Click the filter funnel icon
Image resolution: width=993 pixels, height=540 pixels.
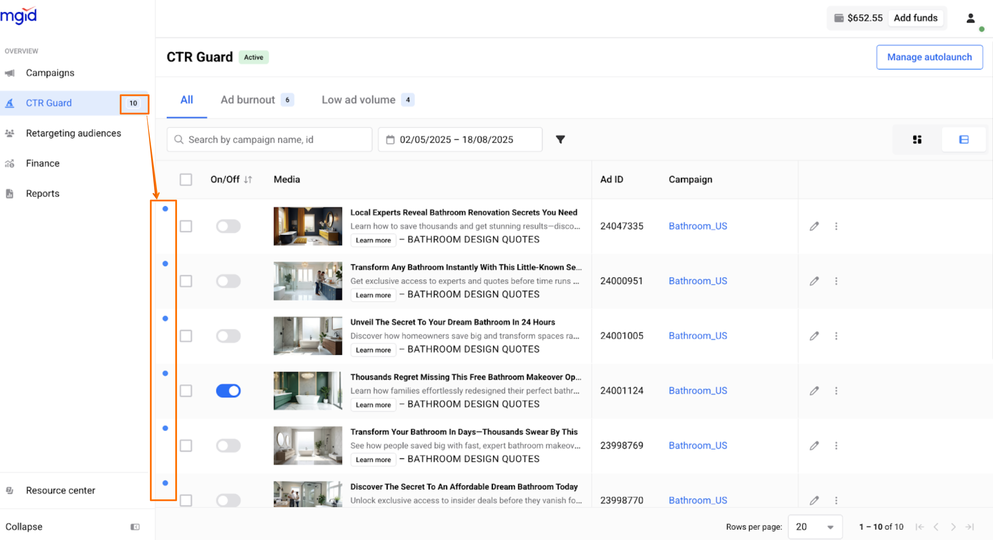click(x=560, y=139)
